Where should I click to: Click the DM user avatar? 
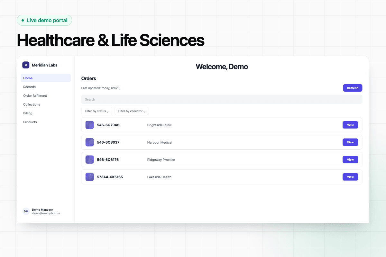[26, 211]
